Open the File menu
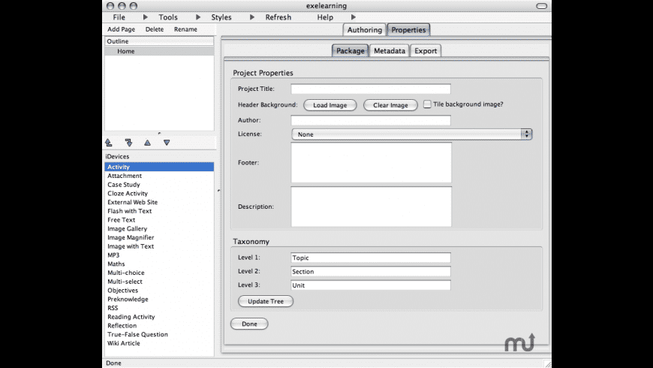Image resolution: width=653 pixels, height=368 pixels. coord(119,17)
